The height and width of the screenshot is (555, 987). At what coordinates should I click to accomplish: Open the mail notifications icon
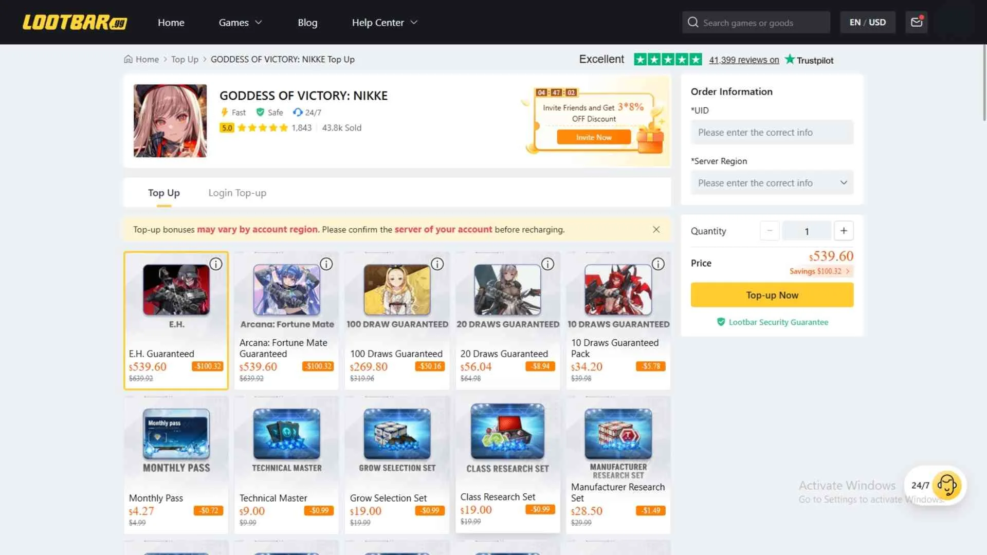(917, 22)
